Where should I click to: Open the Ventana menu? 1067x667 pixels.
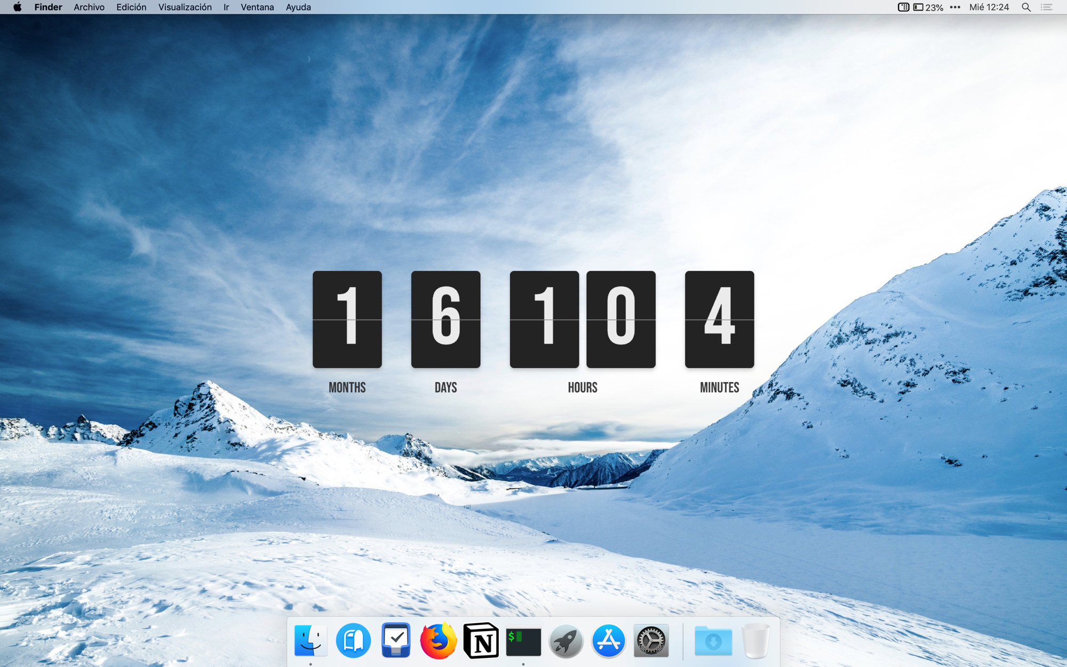coord(257,7)
